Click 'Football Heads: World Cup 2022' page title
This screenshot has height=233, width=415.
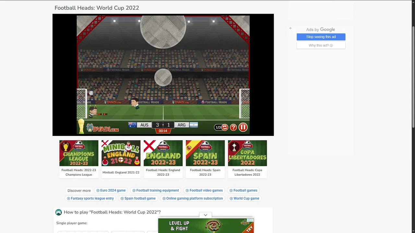97,8
